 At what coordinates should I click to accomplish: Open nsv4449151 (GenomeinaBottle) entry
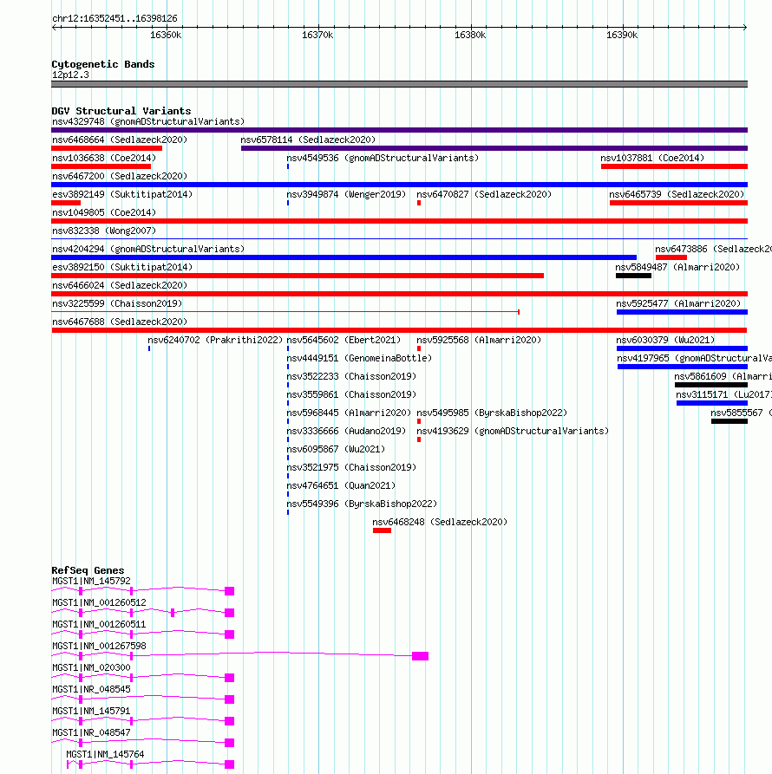[x=359, y=358]
